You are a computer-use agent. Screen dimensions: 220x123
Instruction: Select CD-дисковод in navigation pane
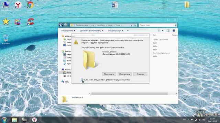[67, 76]
